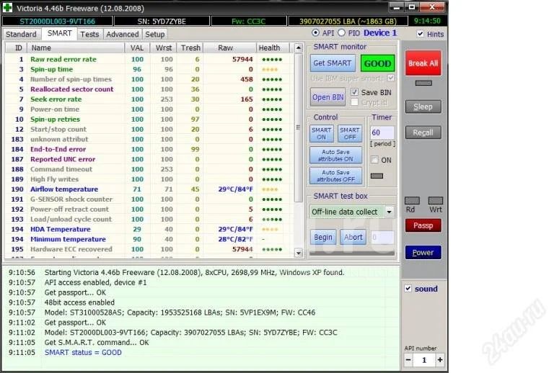
Task: Click the Open BIN button
Action: pos(328,97)
